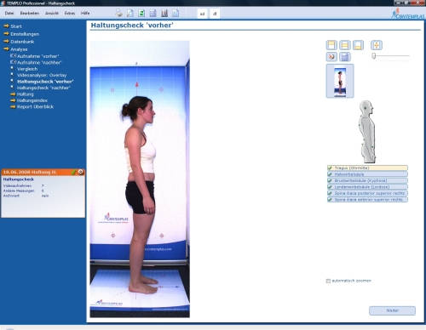
Task: Open Einstellungen in sidebar
Action: [25, 34]
